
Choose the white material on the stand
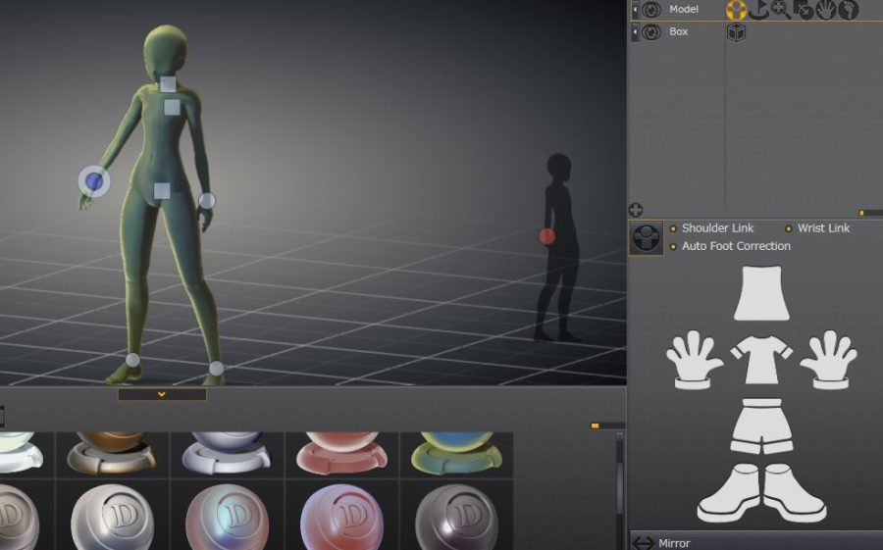pos(22,453)
